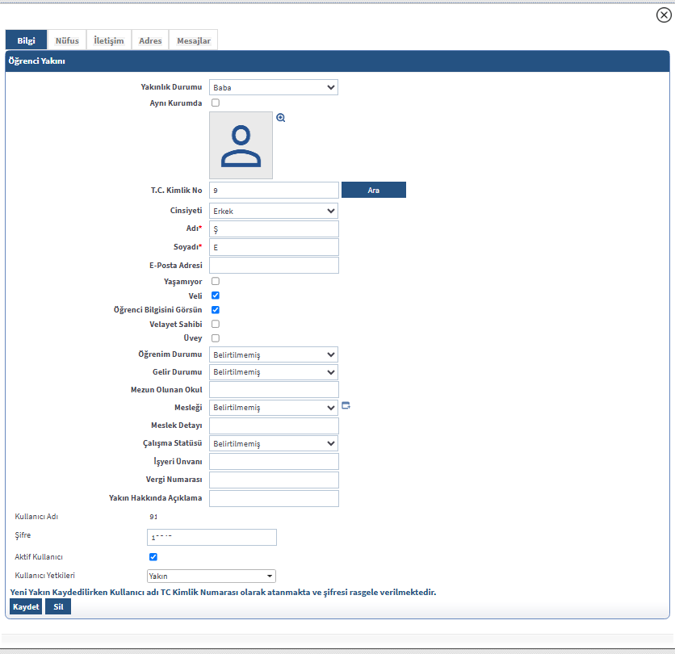The image size is (675, 654).
Task: Go to the Mesajlar tab
Action: pos(193,40)
